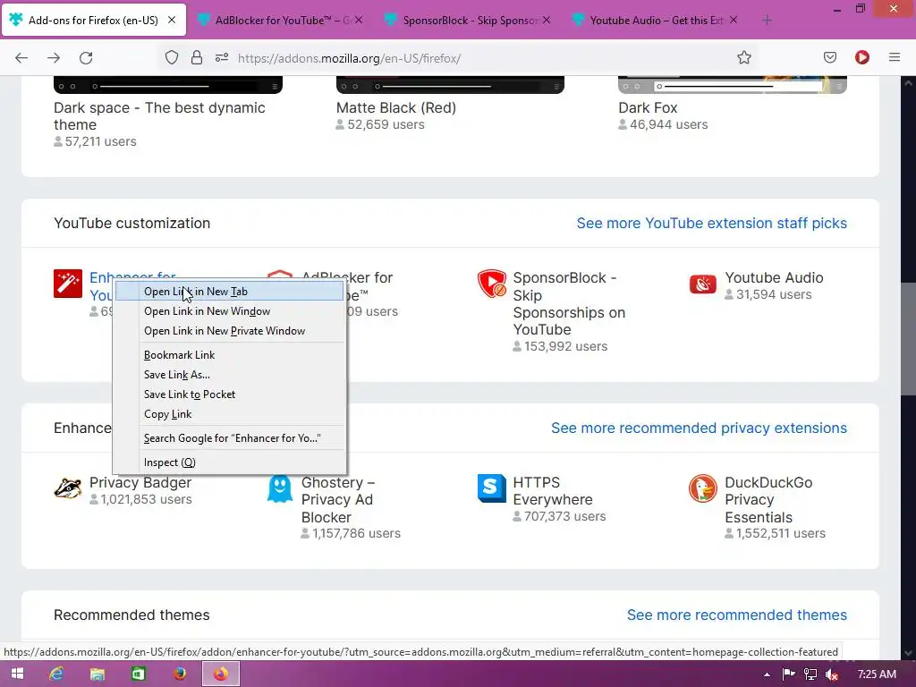This screenshot has width=916, height=687.
Task: Launch Internet Explorer from taskbar
Action: click(x=56, y=674)
